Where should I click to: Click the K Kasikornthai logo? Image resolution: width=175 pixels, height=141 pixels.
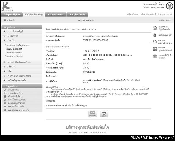[x=7, y=6]
